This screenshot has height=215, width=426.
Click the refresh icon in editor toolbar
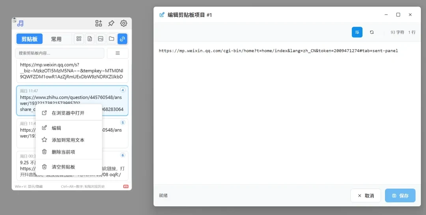[x=372, y=32]
